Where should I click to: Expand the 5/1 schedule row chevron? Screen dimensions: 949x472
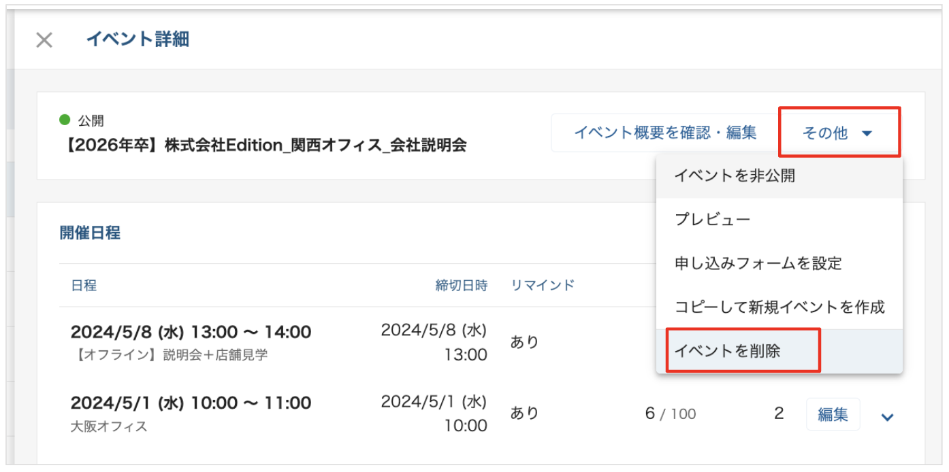tap(887, 416)
